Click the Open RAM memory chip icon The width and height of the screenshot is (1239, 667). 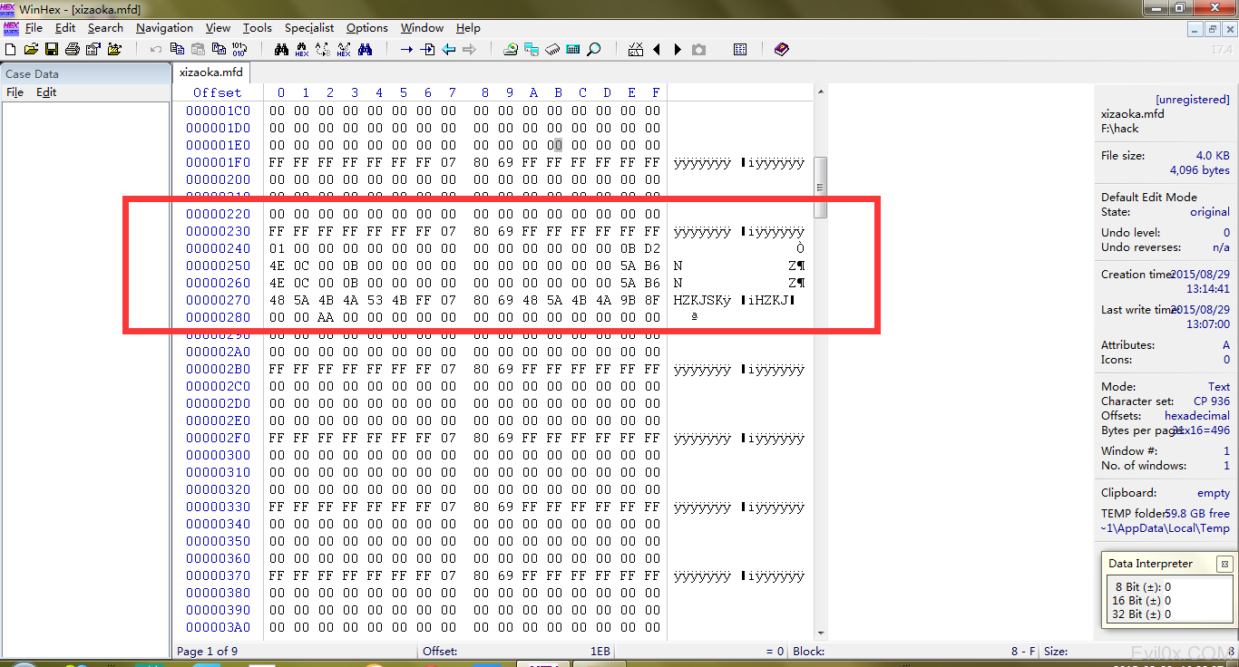(x=552, y=49)
